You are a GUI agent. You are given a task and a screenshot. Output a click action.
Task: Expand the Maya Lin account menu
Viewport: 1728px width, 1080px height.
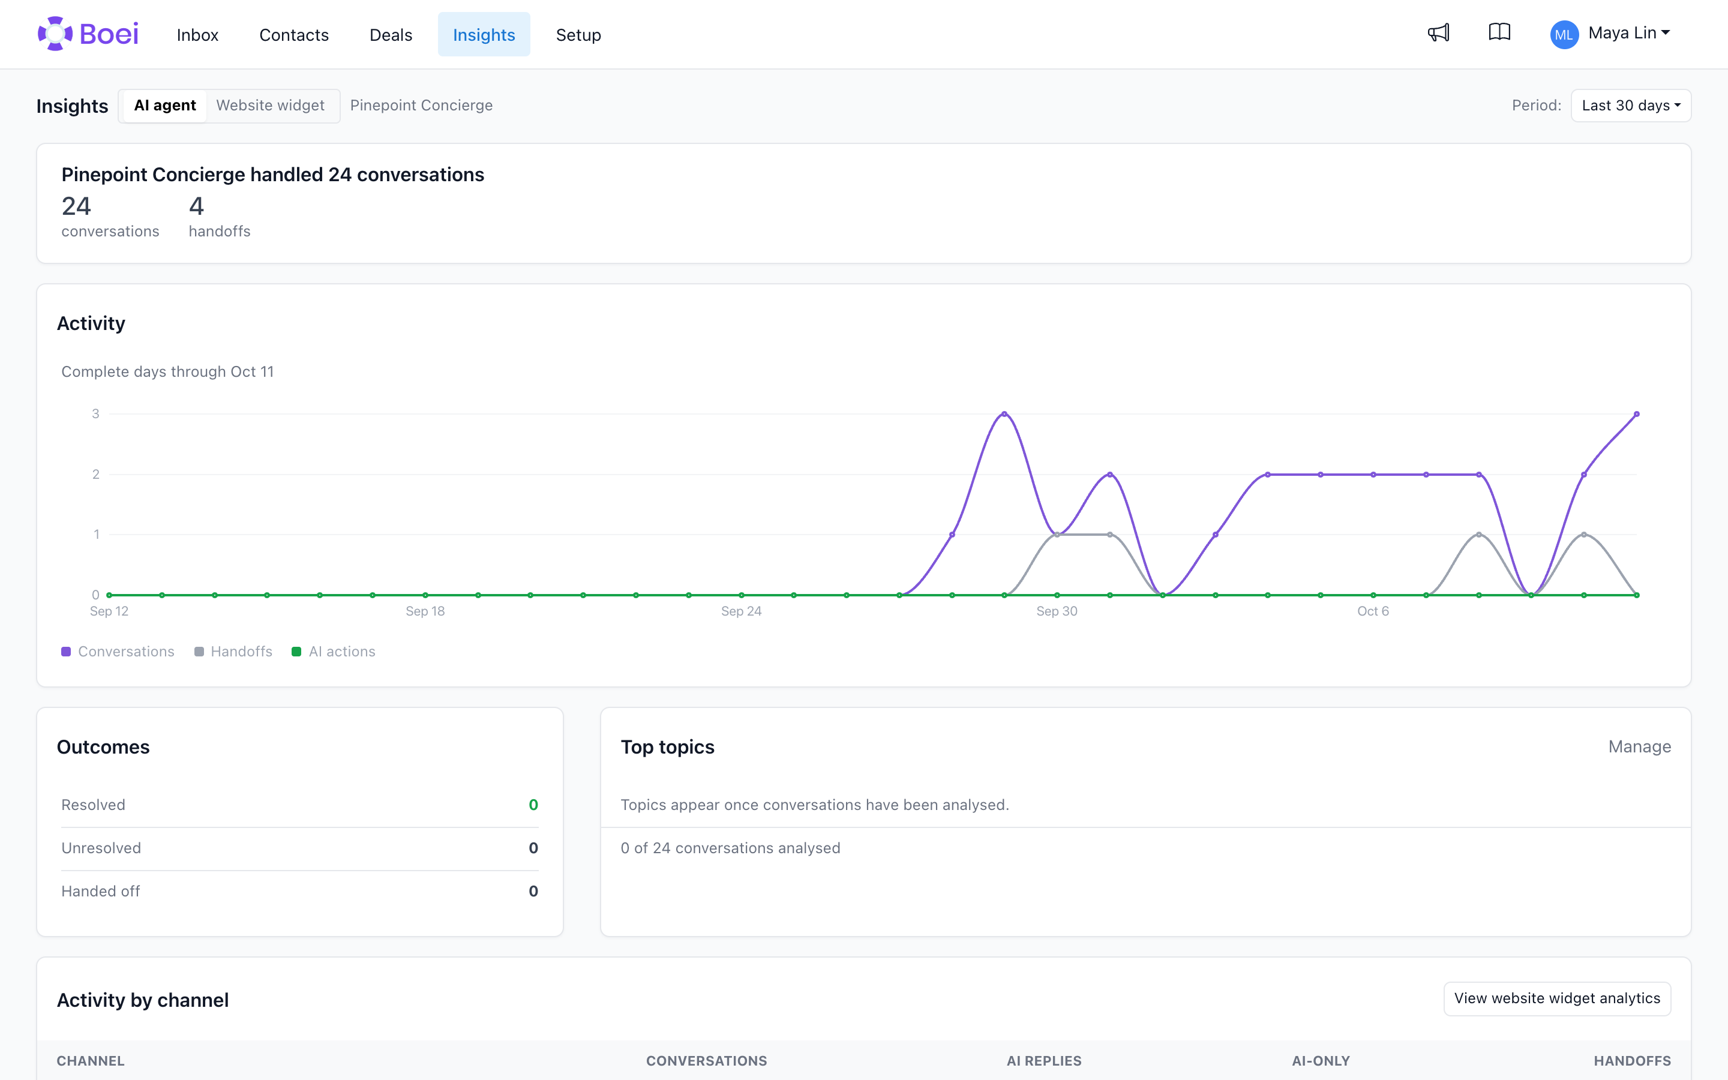[x=1629, y=33]
